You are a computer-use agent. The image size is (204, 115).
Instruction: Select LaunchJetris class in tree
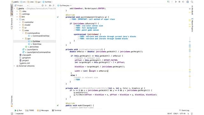point(30,50)
